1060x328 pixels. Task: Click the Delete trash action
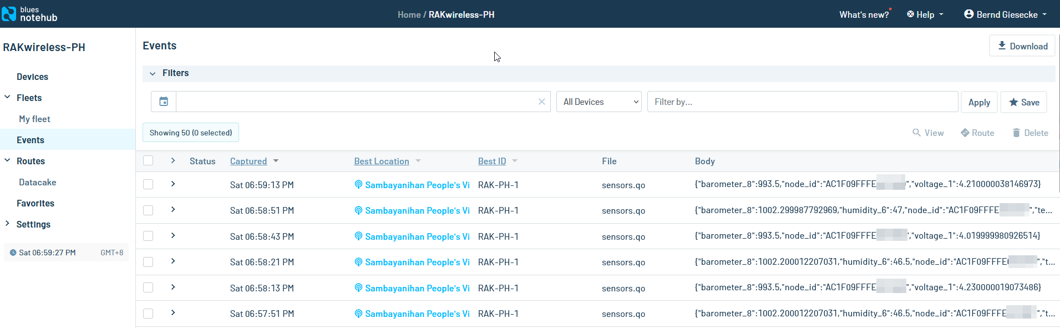(x=1030, y=133)
